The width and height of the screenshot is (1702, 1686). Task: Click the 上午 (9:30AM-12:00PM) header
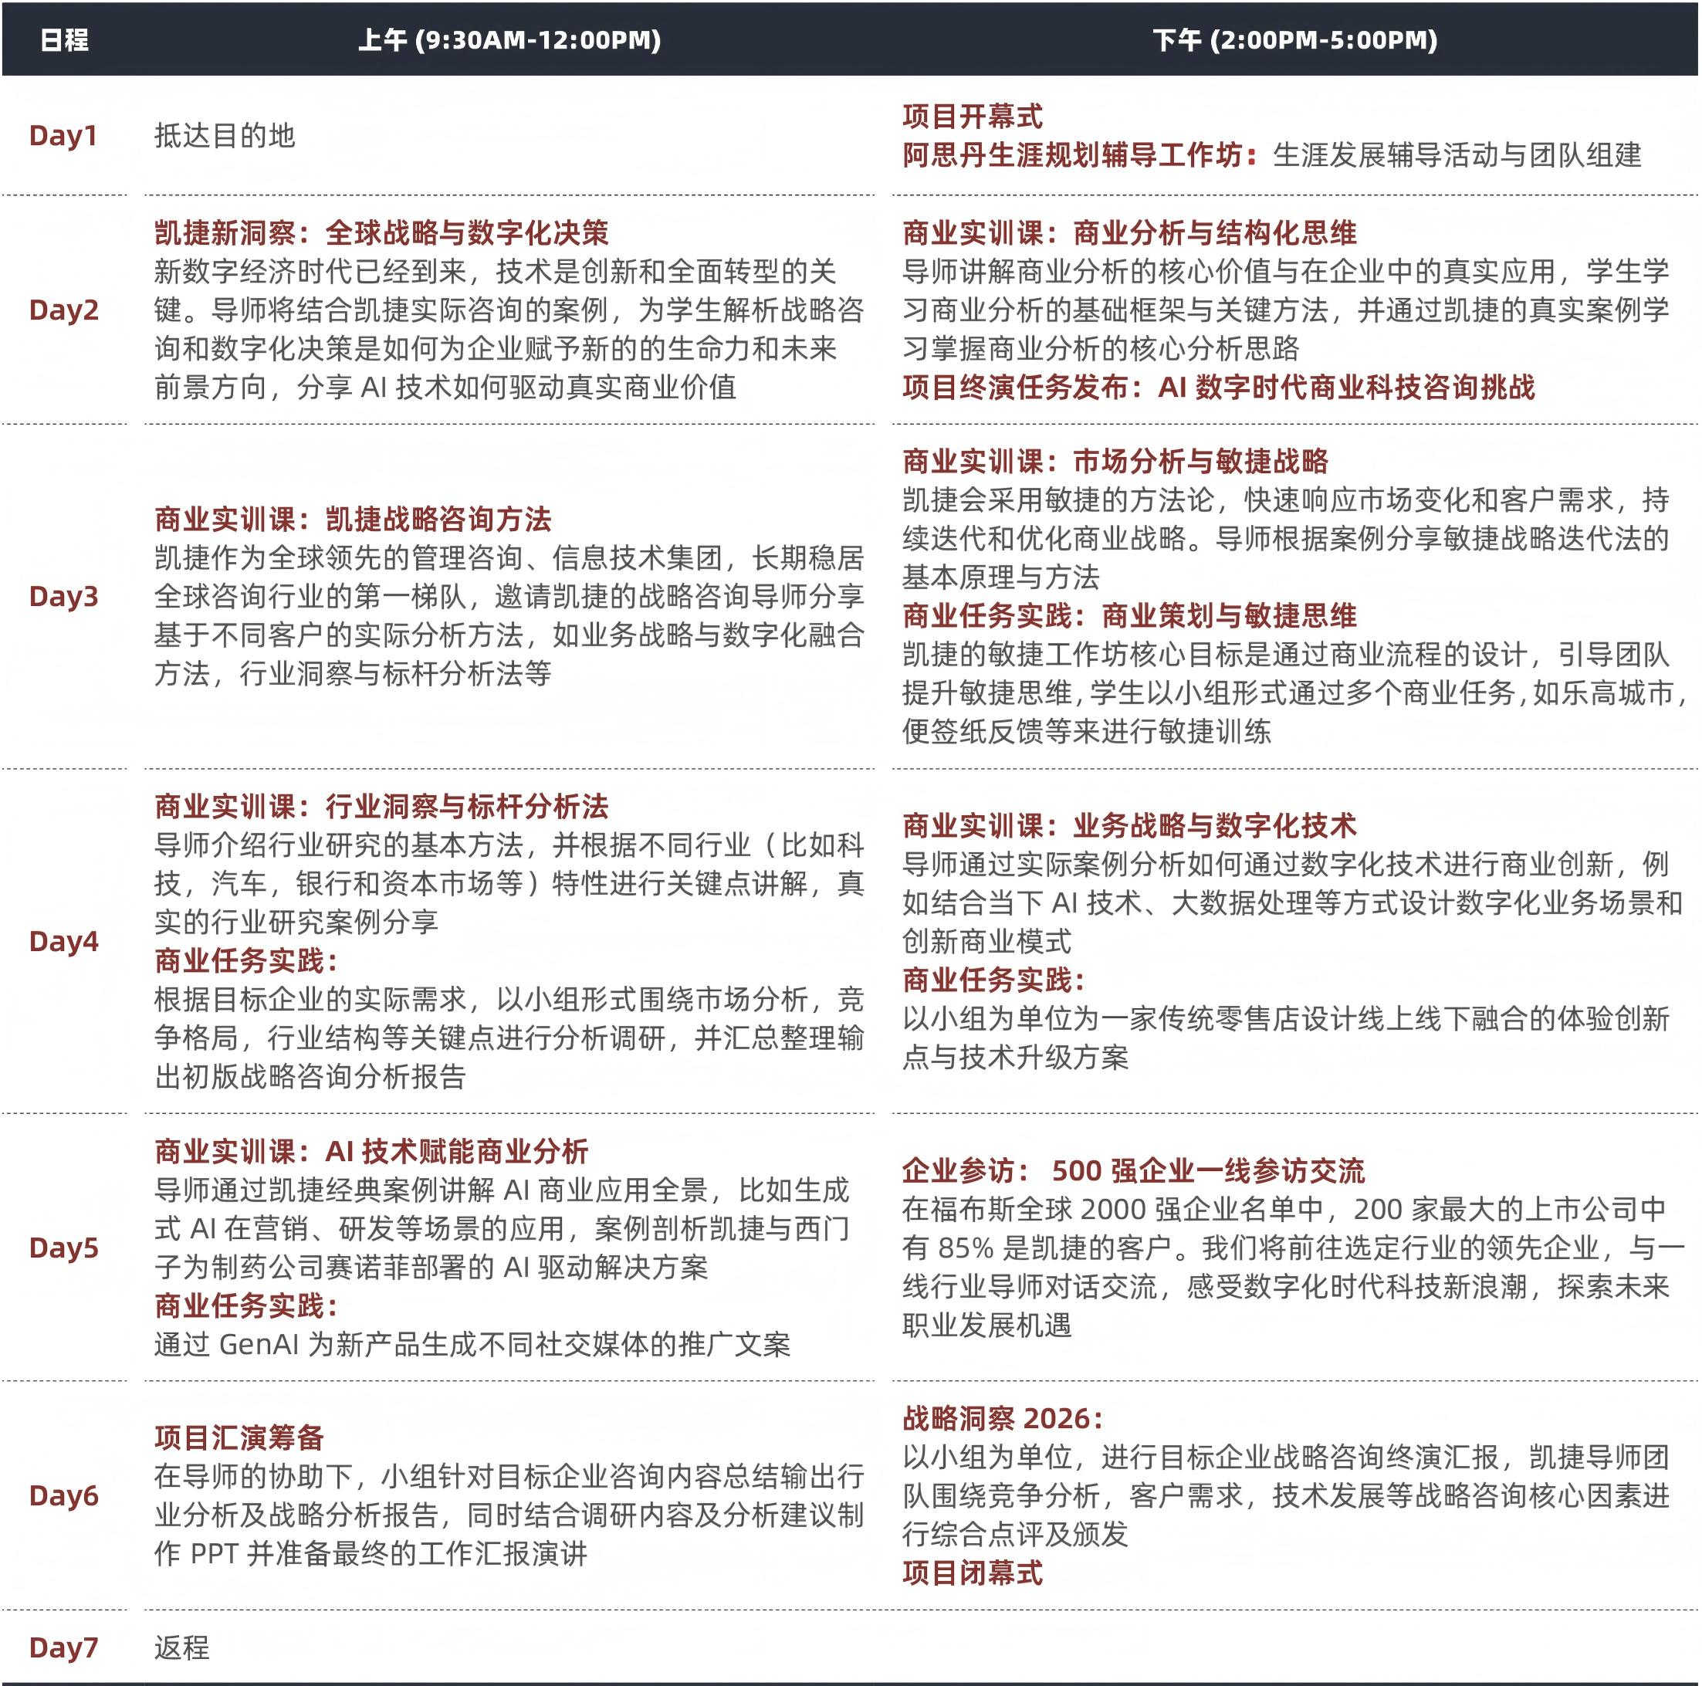(509, 40)
